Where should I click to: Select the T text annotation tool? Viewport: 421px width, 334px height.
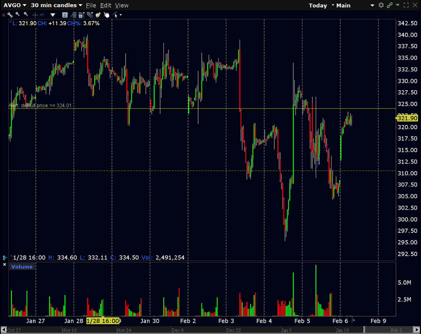(x=65, y=15)
